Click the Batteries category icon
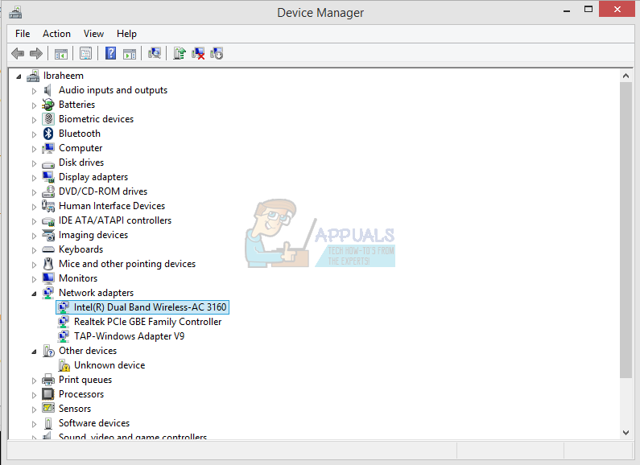The image size is (640, 465). coord(48,105)
